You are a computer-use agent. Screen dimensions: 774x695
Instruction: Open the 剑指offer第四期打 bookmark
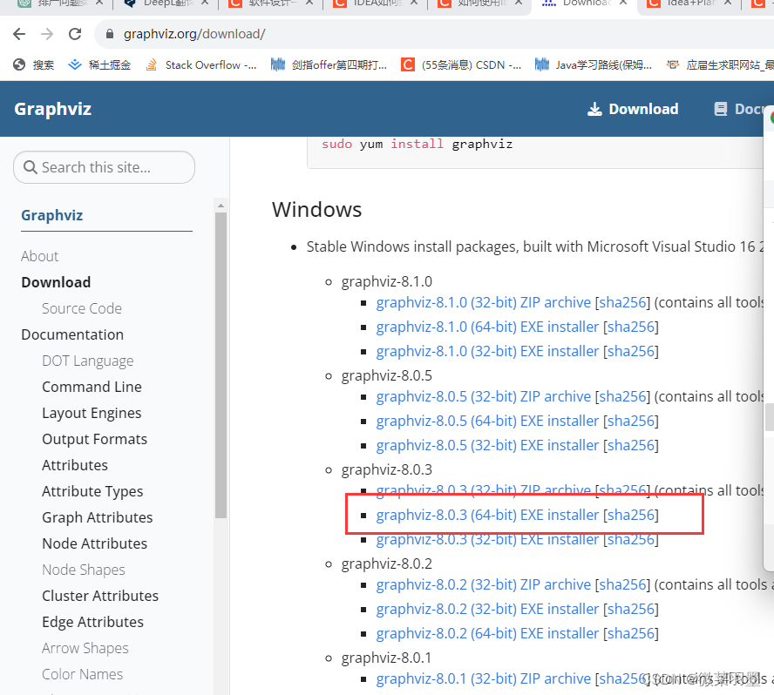tap(329, 64)
